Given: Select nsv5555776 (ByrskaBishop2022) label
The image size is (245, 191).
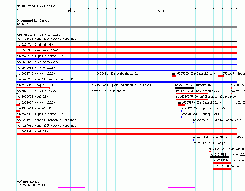Looking at the screenshot, I should coord(217,120).
